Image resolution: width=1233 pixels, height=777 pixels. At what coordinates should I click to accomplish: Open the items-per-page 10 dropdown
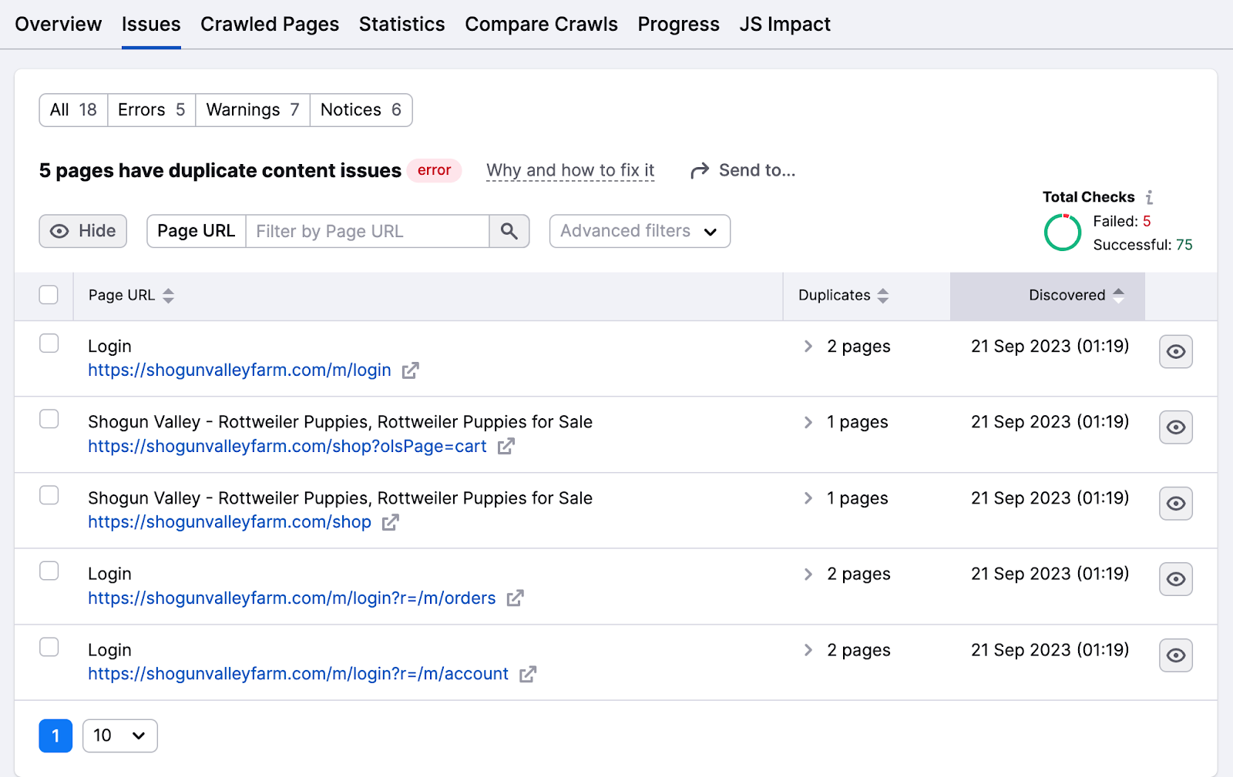click(x=119, y=735)
